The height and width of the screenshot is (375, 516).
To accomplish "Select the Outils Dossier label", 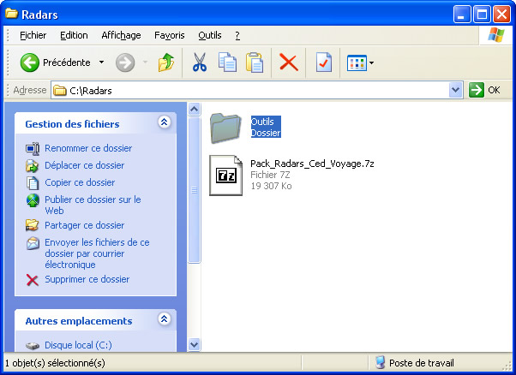I will 266,127.
